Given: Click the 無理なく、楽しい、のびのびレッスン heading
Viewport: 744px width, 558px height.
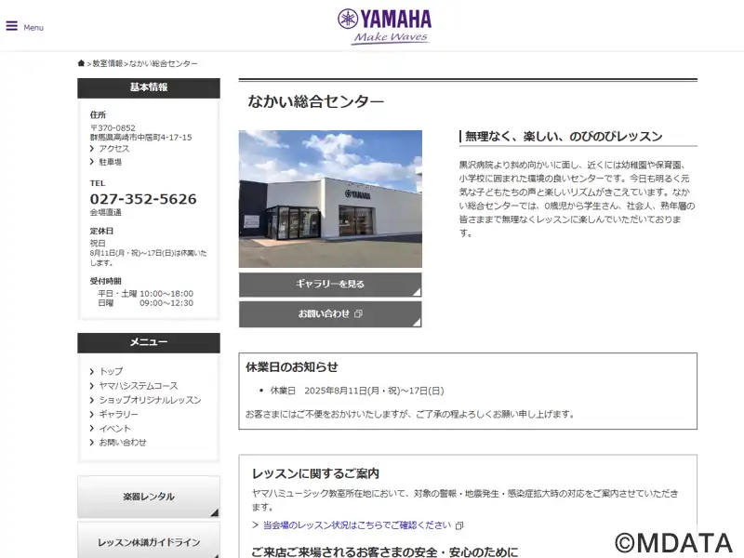Looking at the screenshot, I should [x=564, y=137].
